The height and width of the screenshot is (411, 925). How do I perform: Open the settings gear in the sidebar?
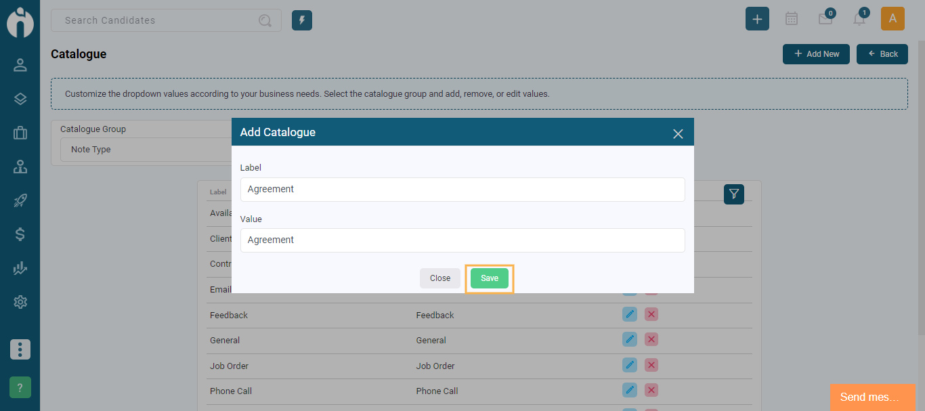(x=20, y=302)
